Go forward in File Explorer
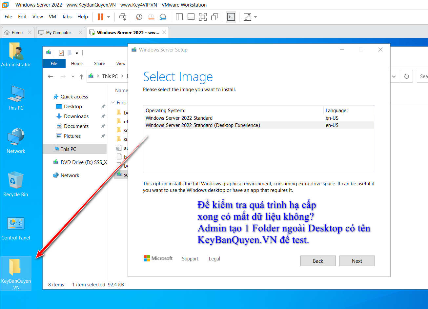 (x=63, y=76)
